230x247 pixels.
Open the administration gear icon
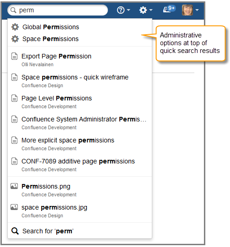143,10
